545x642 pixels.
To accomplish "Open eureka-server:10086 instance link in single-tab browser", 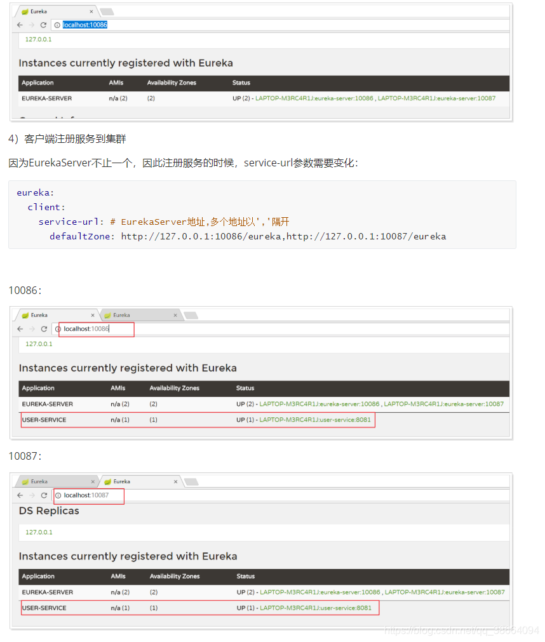I will 314,98.
